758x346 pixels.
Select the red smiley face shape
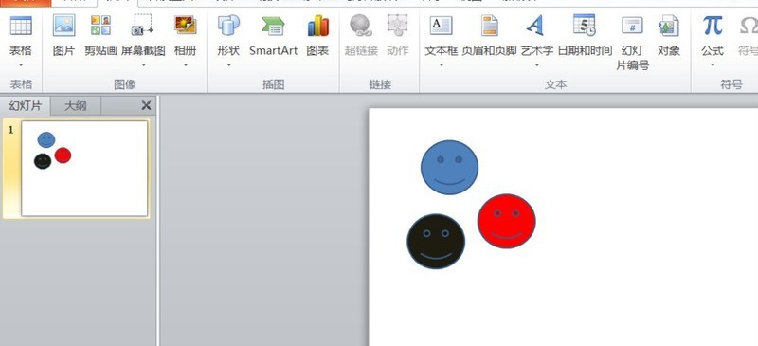click(x=506, y=221)
